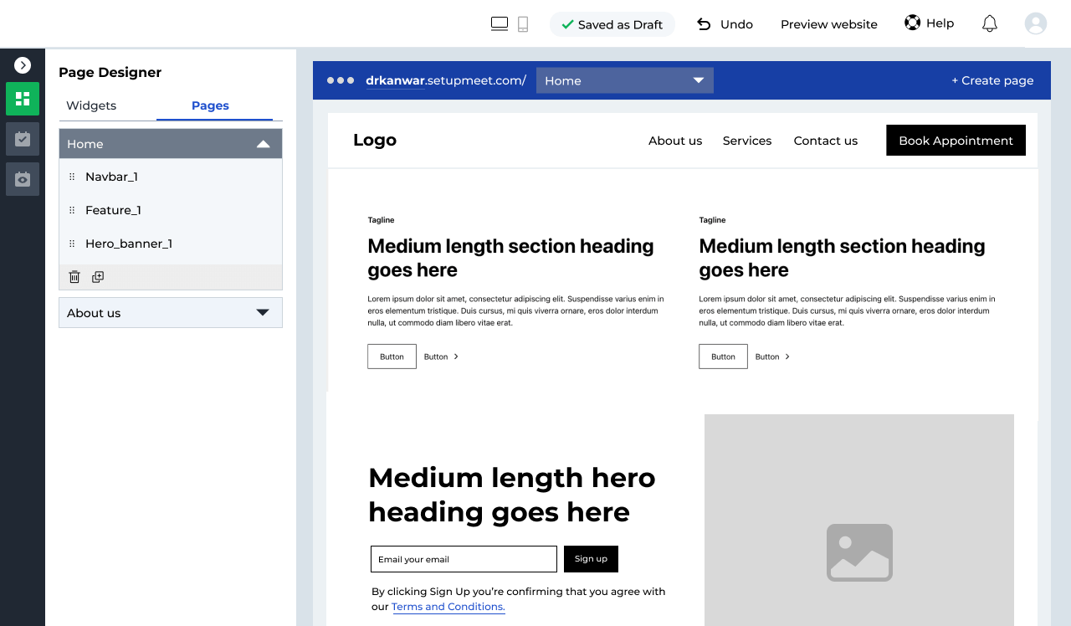1071x626 pixels.
Task: Open the green Page Designer grid icon
Action: pos(23,99)
